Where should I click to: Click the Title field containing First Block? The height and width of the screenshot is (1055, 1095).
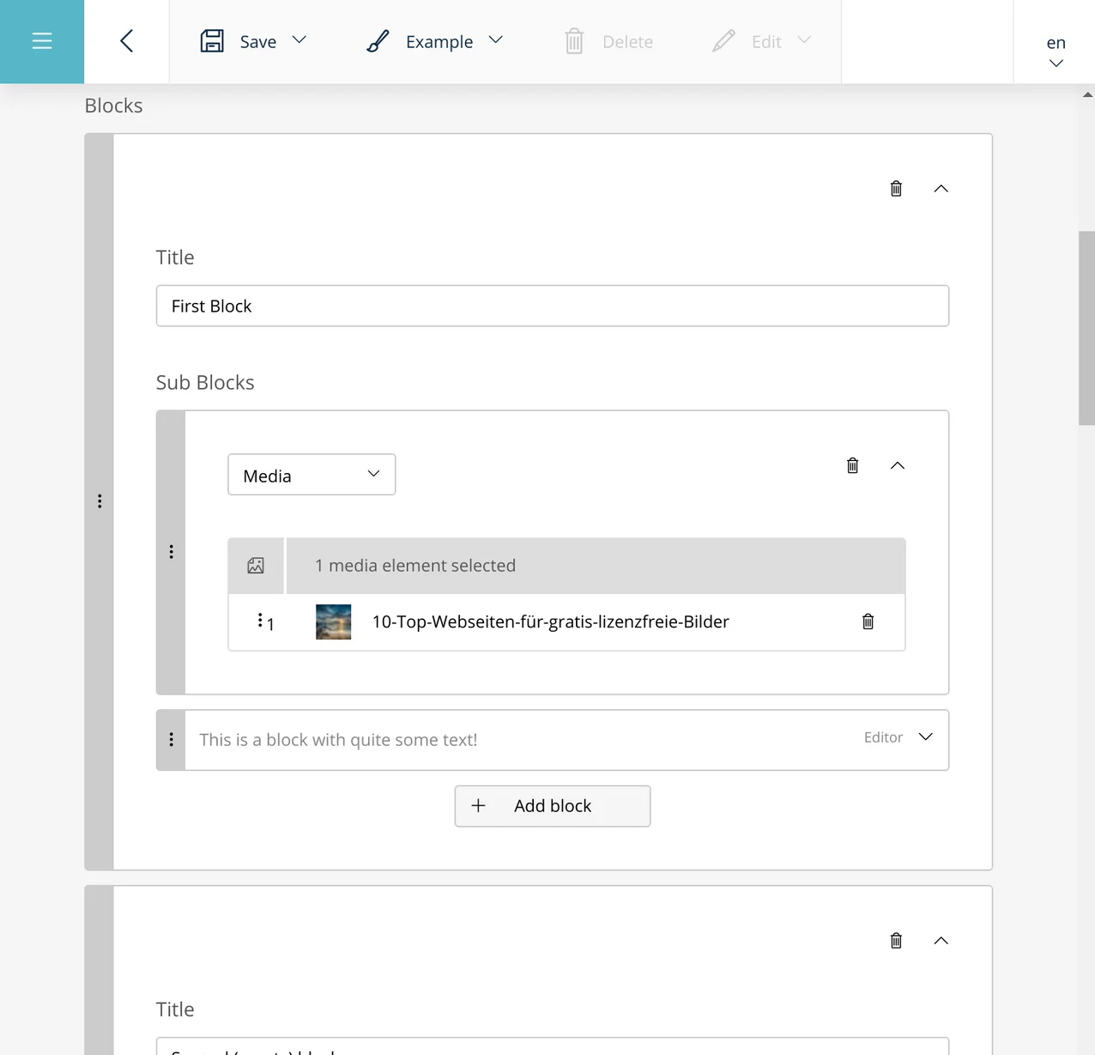pyautogui.click(x=552, y=306)
